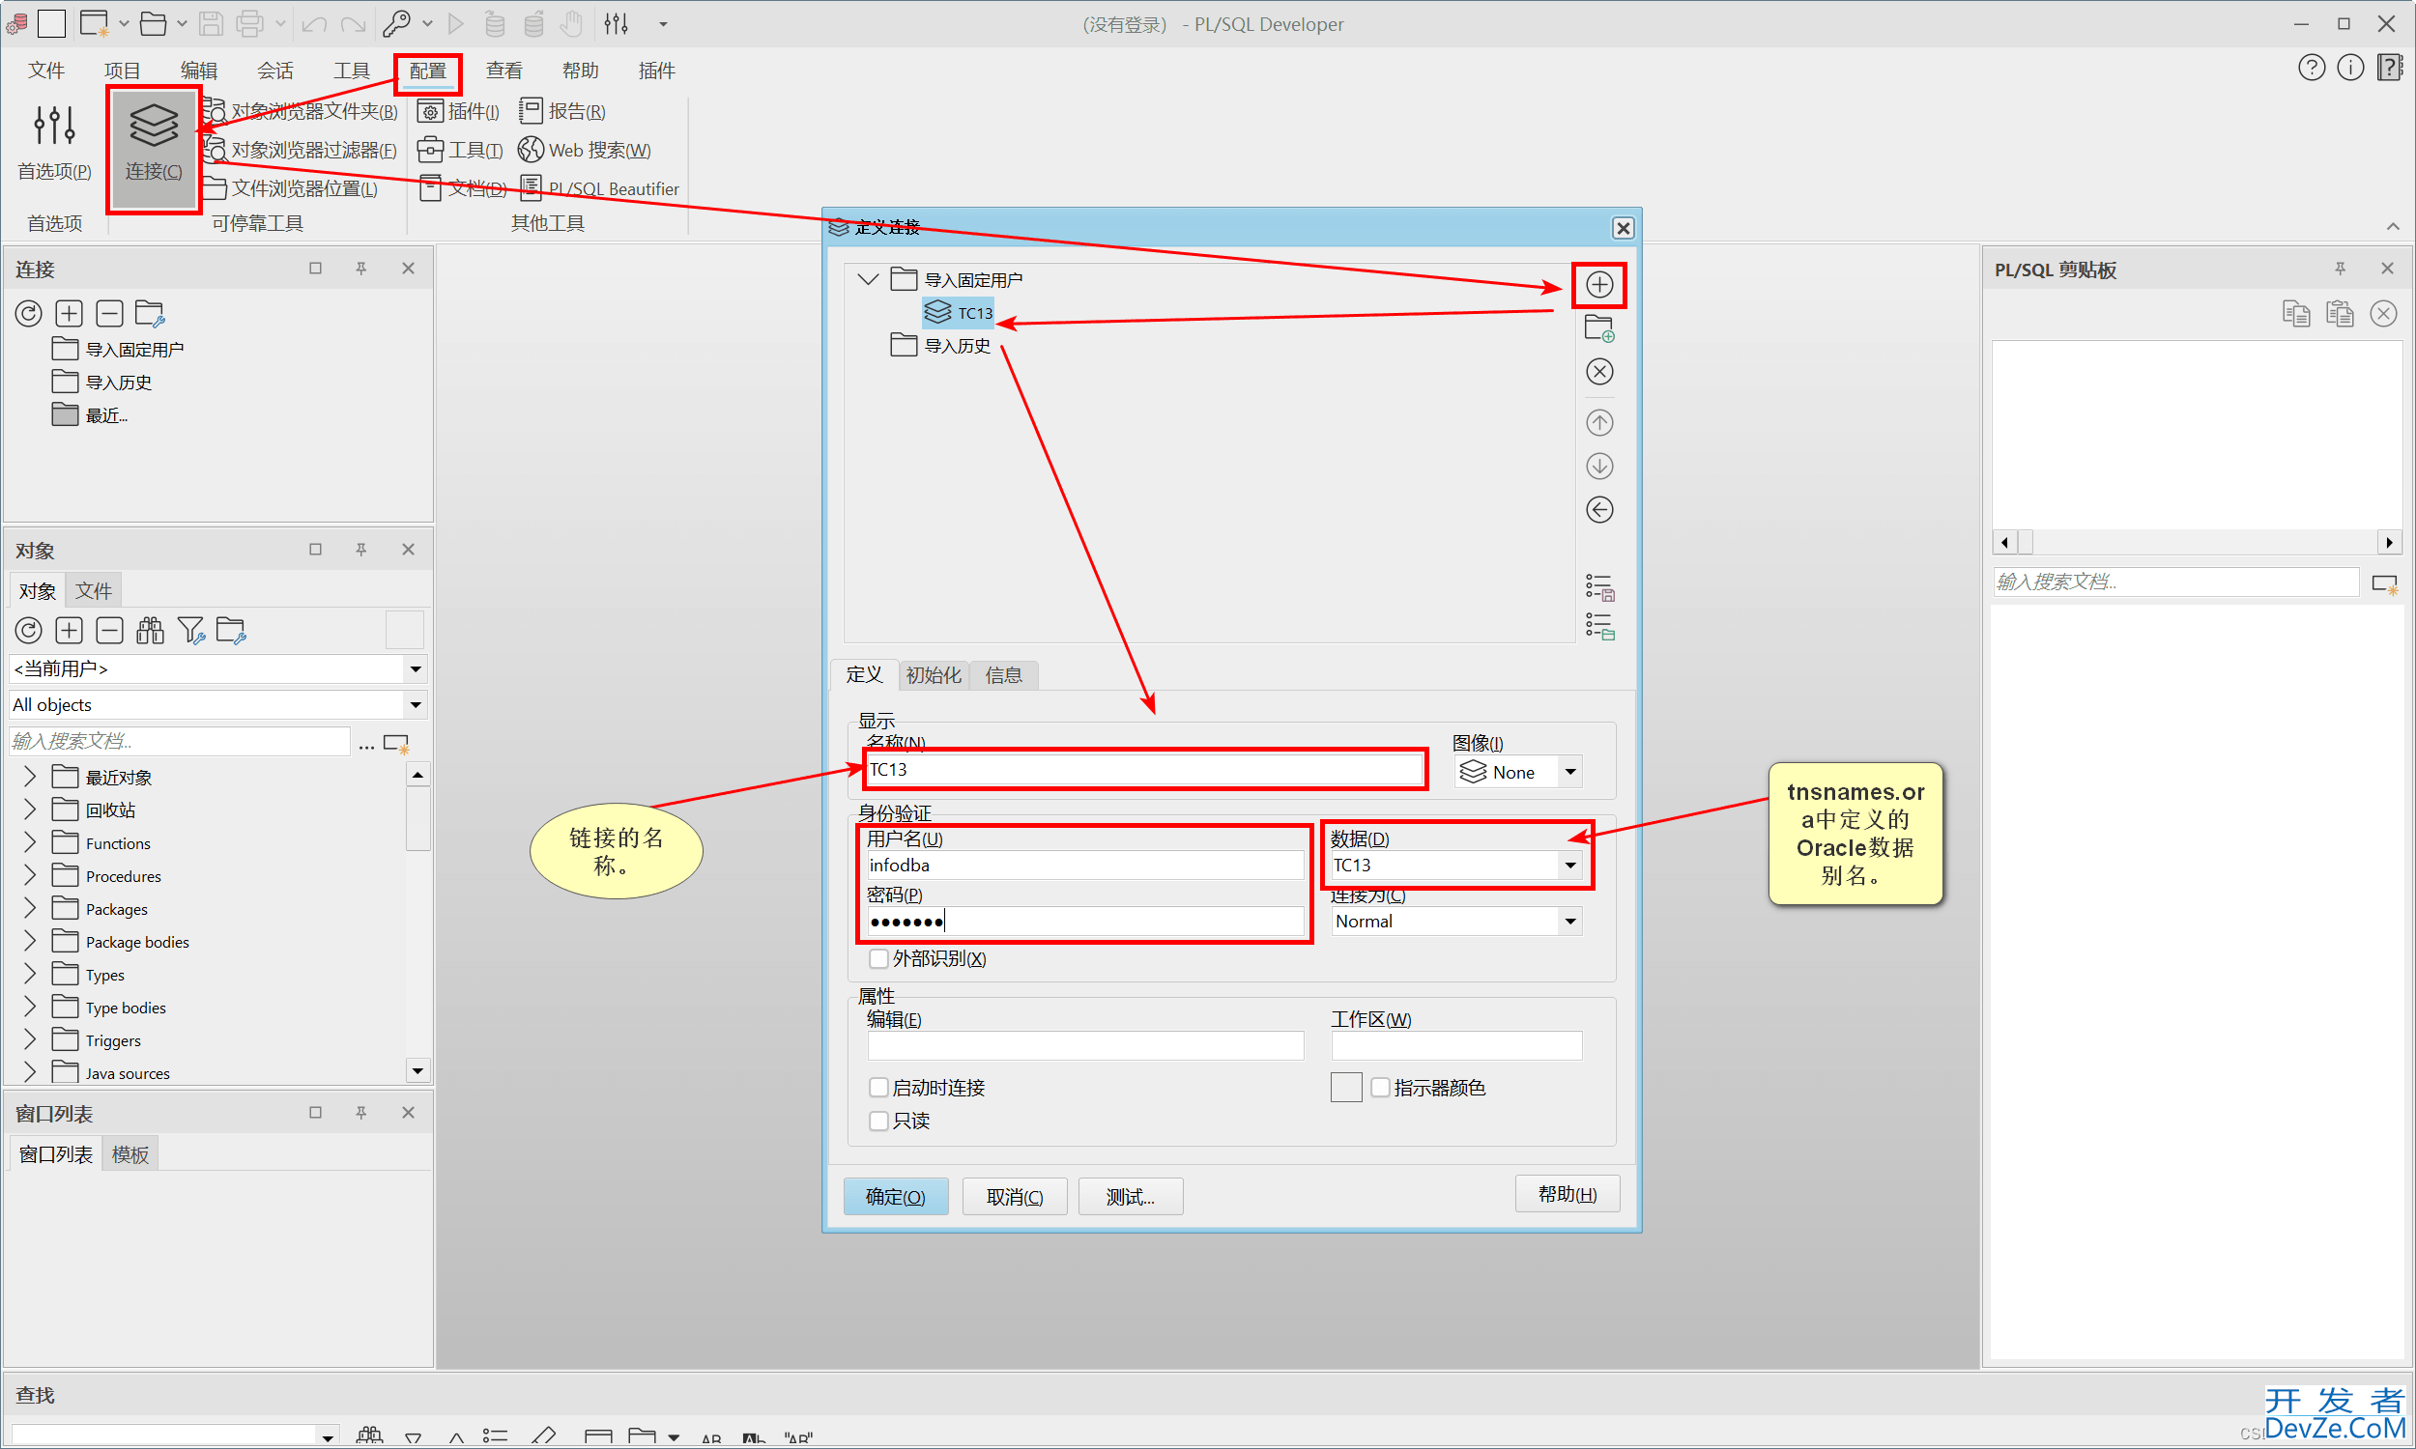Click the 确定 (OK) button
The width and height of the screenshot is (2416, 1449).
pos(895,1196)
